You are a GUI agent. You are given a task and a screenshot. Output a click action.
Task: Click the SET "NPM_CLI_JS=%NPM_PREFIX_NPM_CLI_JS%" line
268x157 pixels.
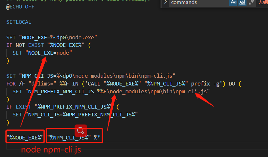point(75,115)
